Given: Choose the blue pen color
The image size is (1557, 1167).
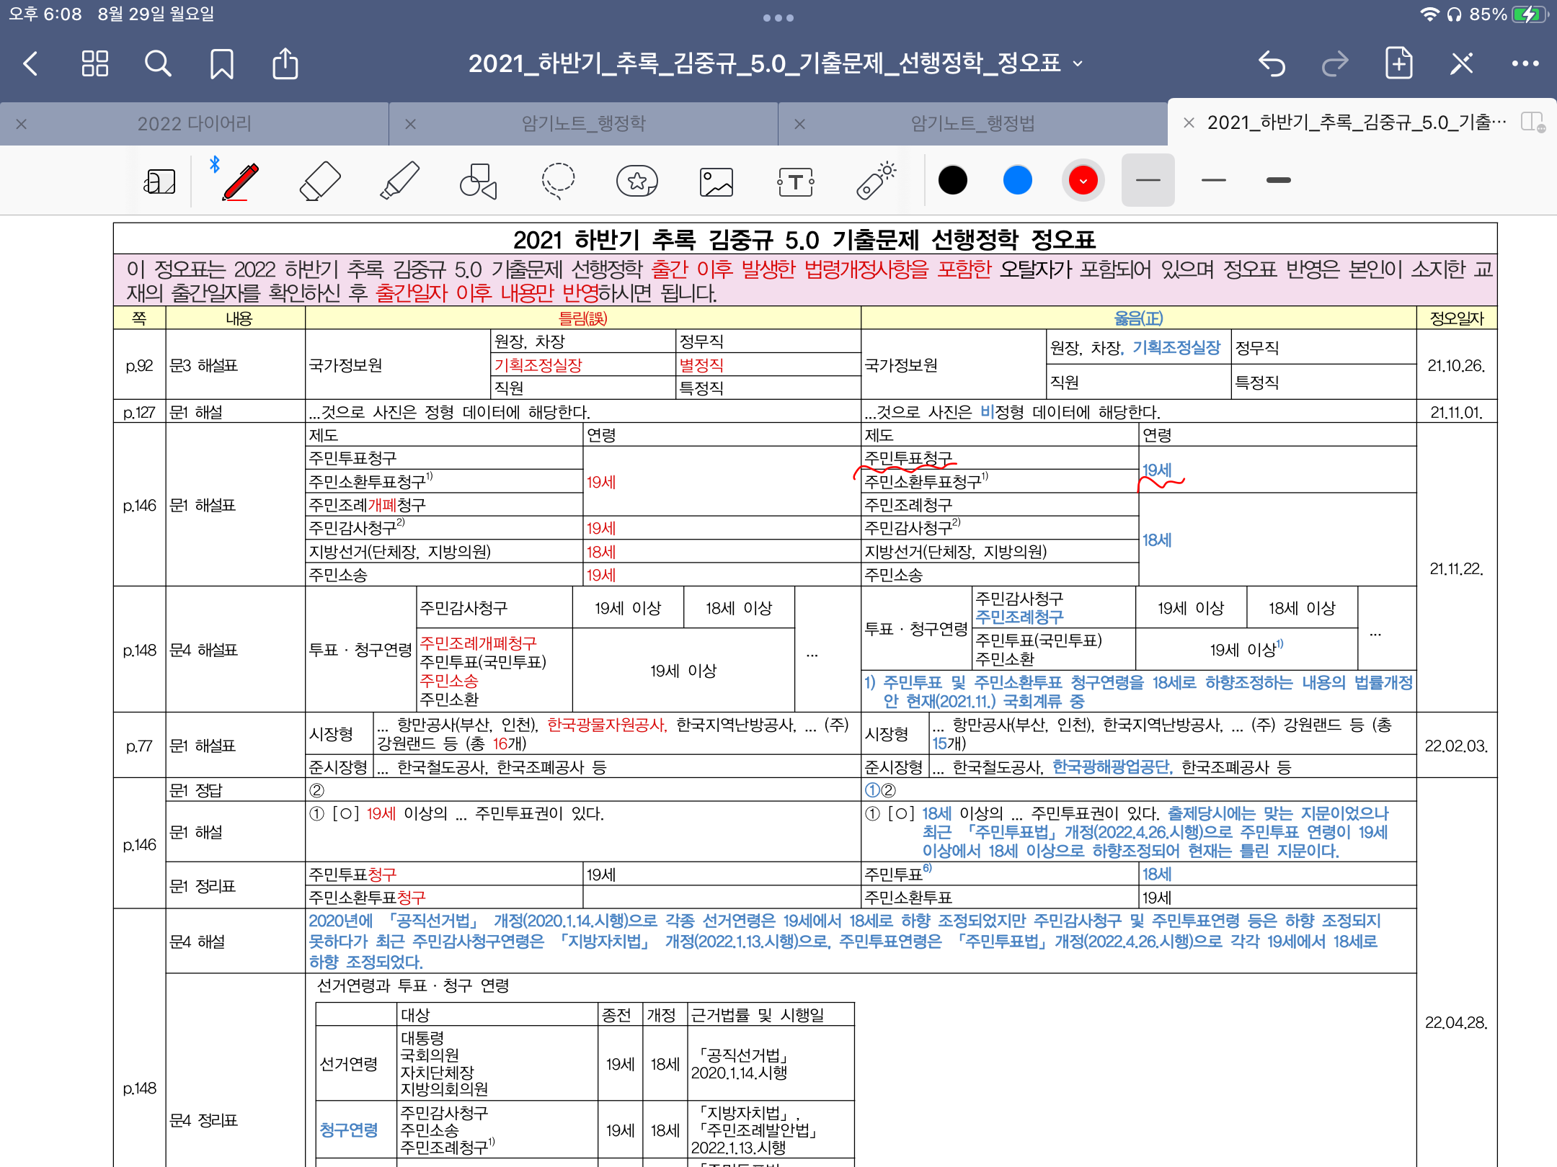Looking at the screenshot, I should tap(1017, 181).
